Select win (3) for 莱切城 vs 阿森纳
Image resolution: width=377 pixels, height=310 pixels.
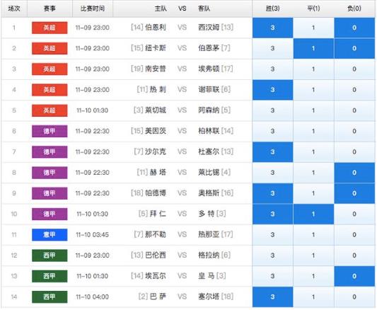pyautogui.click(x=272, y=110)
